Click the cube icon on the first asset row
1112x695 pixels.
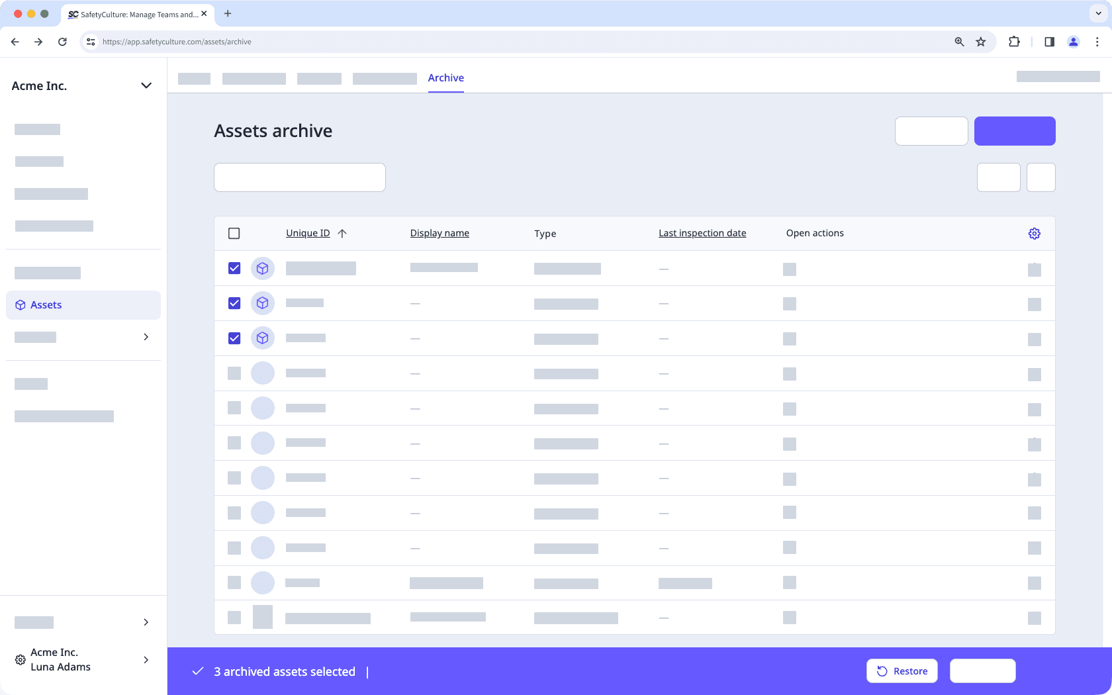pyautogui.click(x=263, y=268)
